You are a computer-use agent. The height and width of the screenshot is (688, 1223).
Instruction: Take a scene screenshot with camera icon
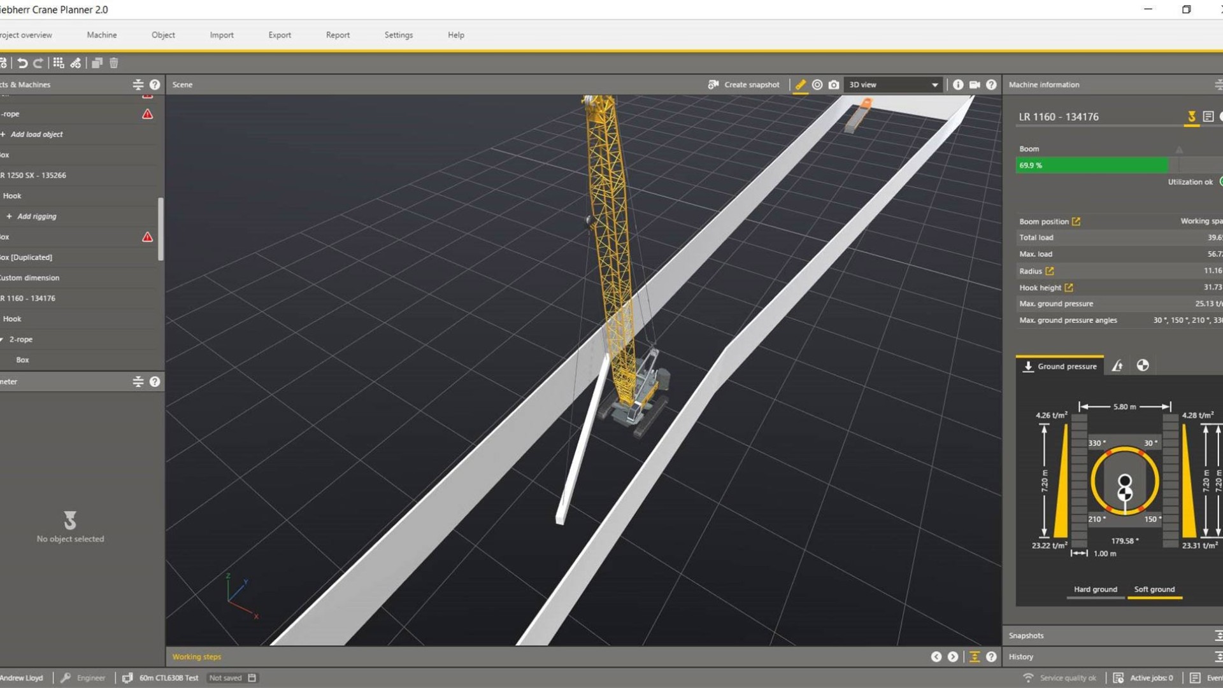[x=834, y=85]
